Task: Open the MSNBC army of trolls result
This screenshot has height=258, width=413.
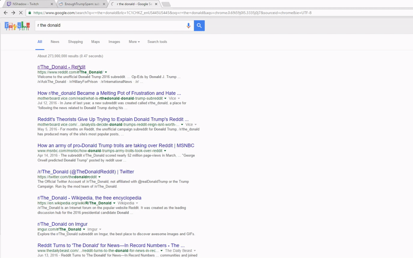Action: point(116,146)
